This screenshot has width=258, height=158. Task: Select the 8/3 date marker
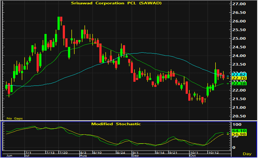(83, 153)
